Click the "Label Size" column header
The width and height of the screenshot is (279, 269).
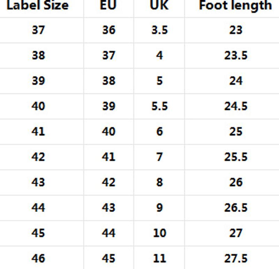[x=38, y=5]
